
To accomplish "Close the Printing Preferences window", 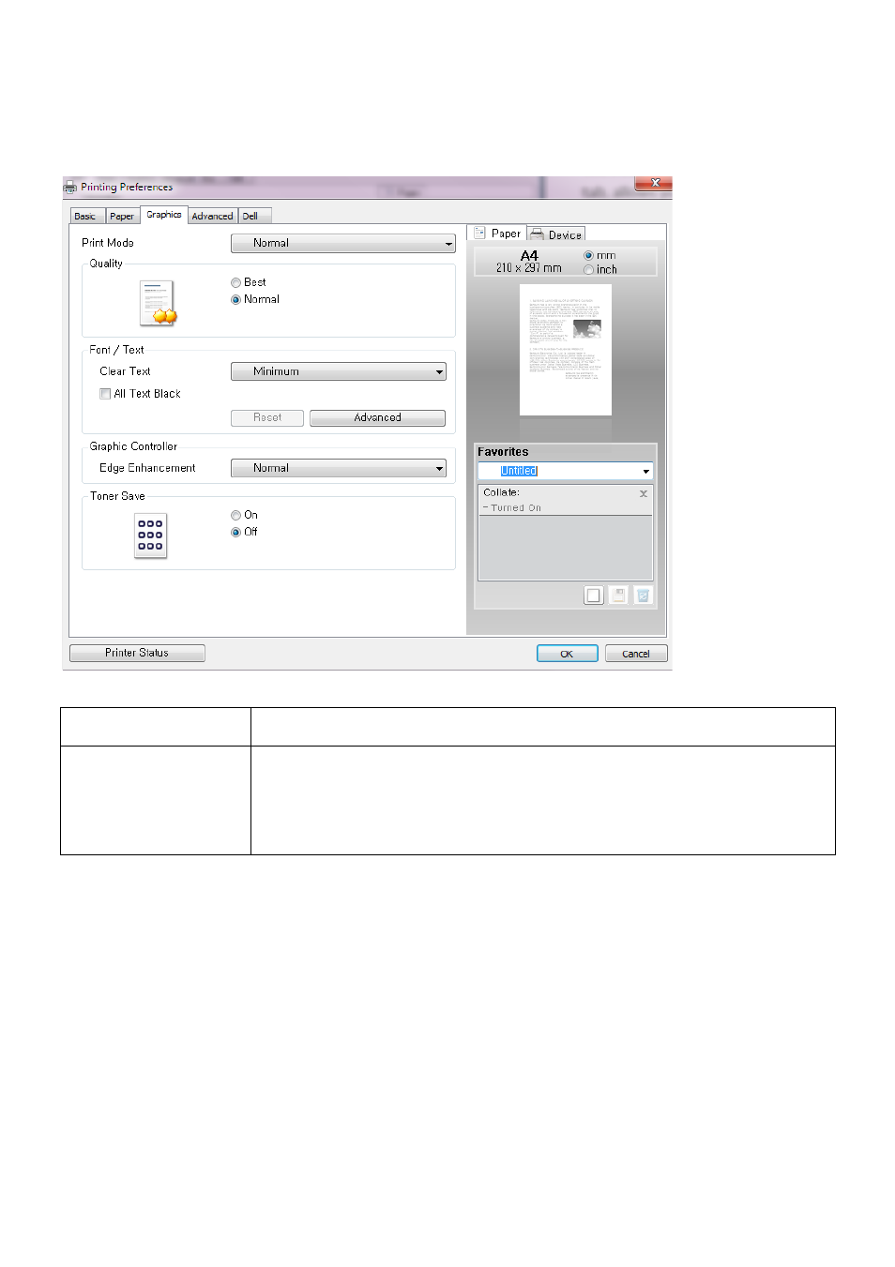I will click(654, 183).
